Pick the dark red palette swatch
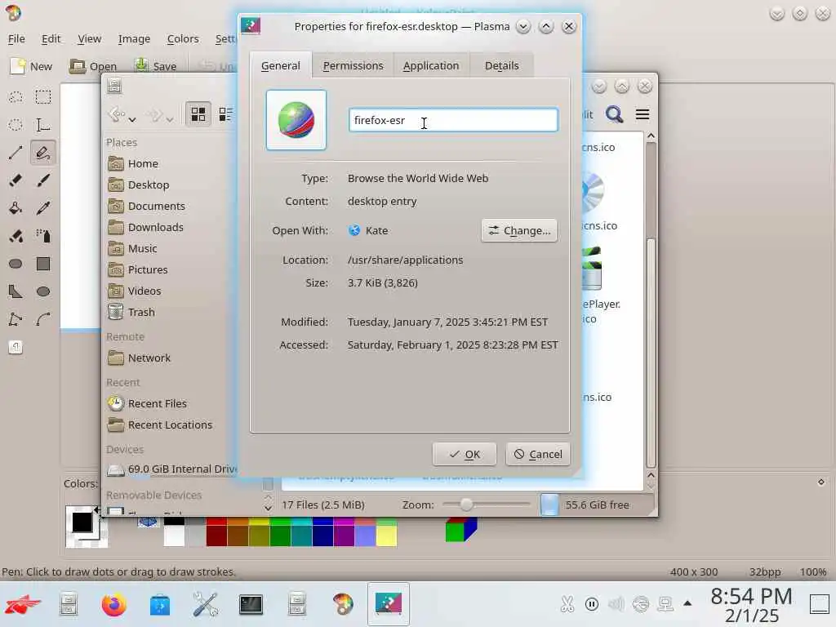The image size is (836, 627). 216,536
